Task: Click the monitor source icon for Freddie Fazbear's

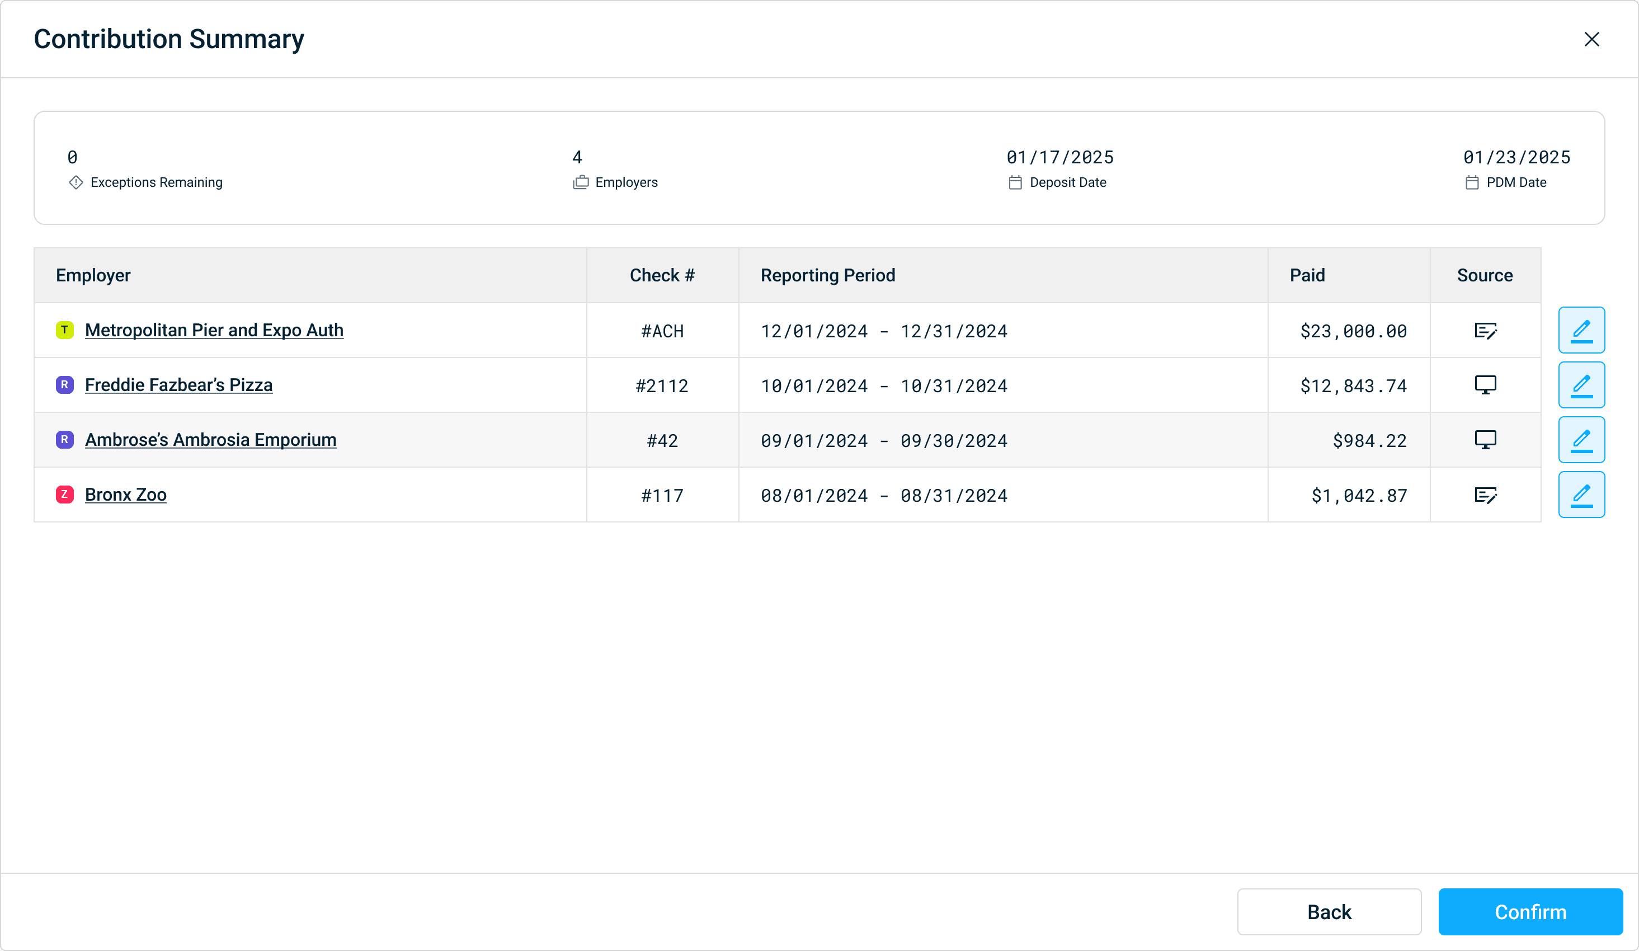Action: 1485,385
